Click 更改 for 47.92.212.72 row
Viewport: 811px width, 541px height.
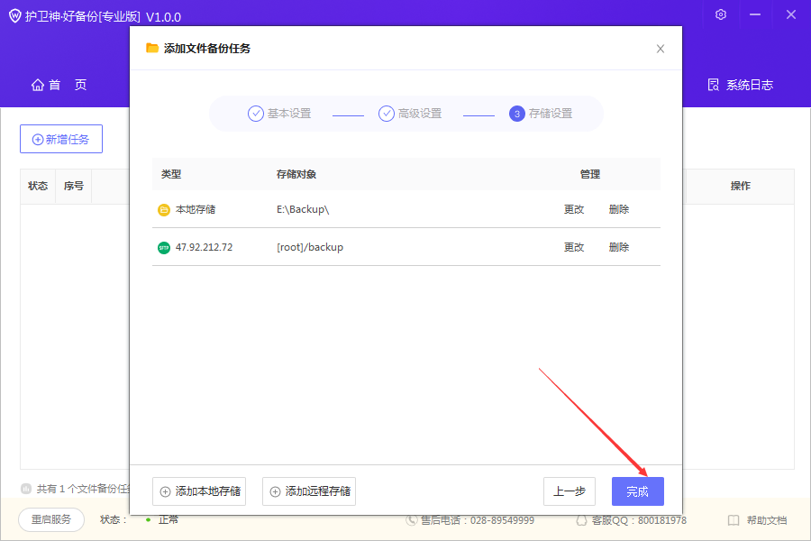[x=574, y=247]
